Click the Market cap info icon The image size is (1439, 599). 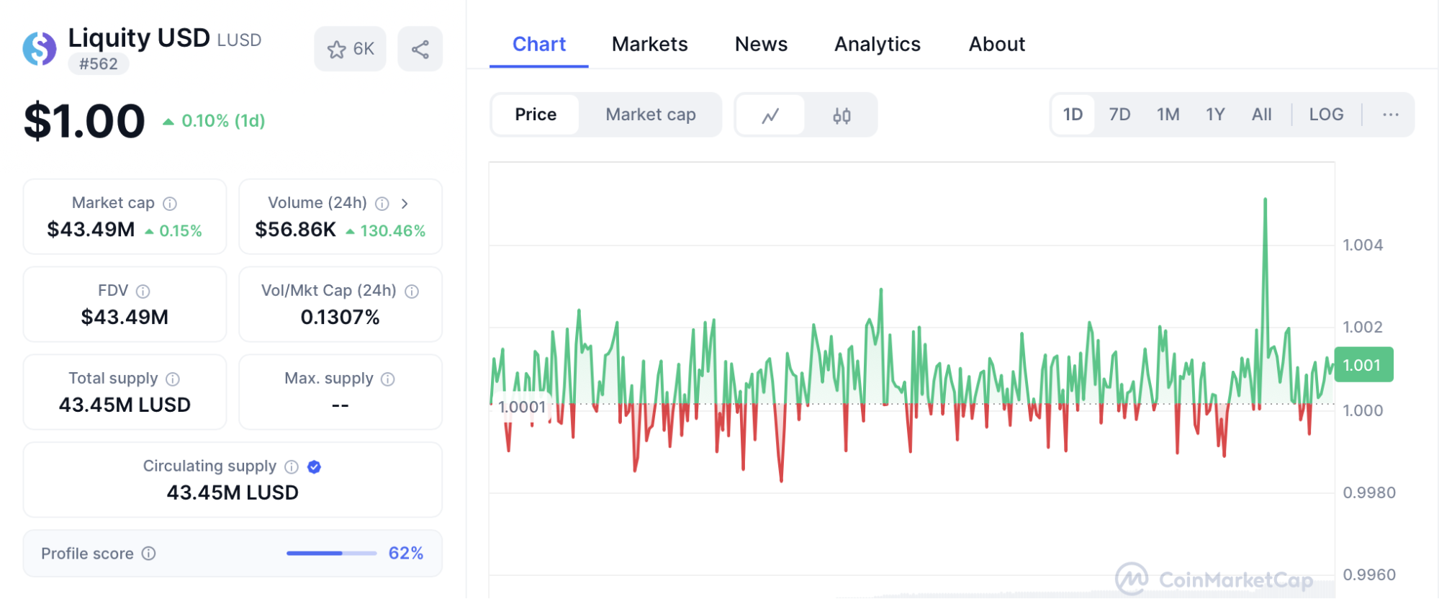(x=170, y=204)
